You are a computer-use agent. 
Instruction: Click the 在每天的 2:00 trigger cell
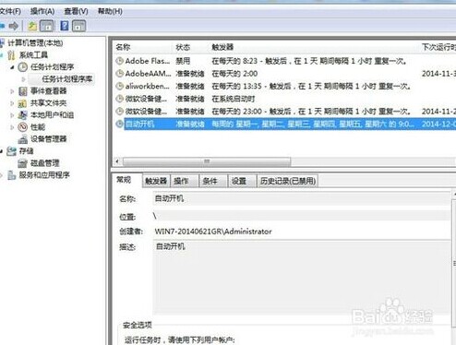point(234,74)
